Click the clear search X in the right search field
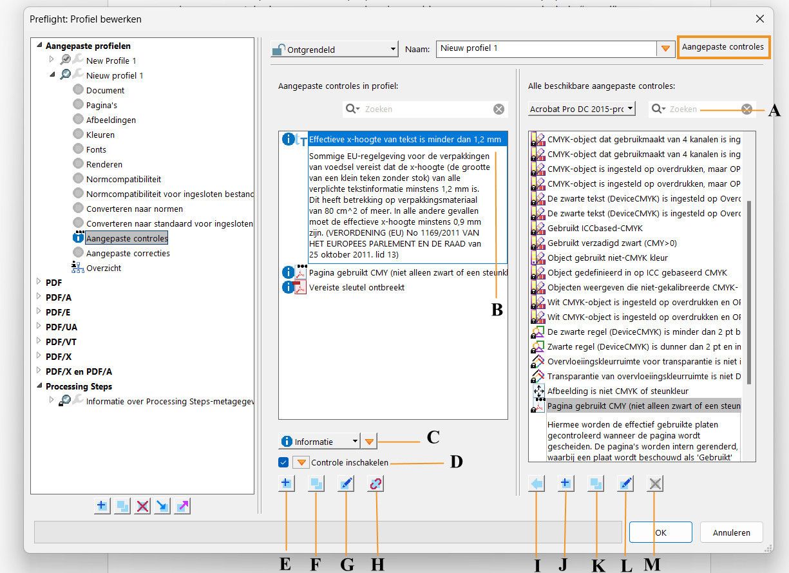This screenshot has width=789, height=573. (746, 109)
